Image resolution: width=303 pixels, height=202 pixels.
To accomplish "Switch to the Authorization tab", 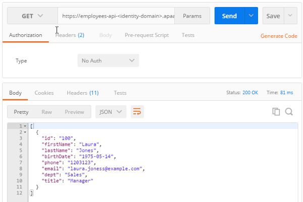I will click(26, 35).
